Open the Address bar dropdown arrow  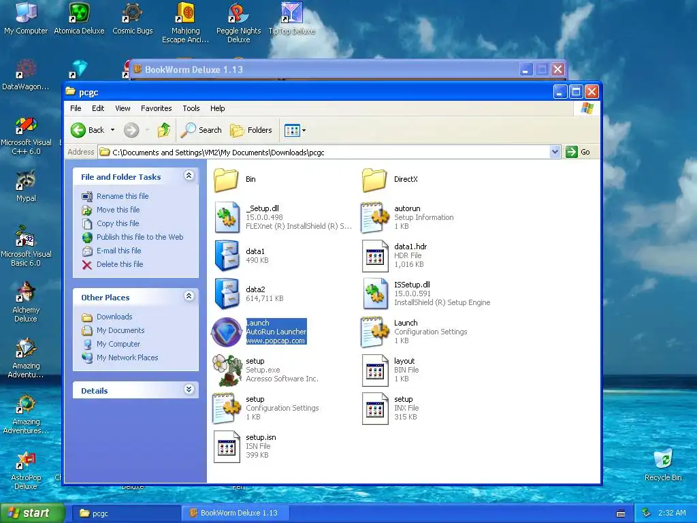click(555, 152)
